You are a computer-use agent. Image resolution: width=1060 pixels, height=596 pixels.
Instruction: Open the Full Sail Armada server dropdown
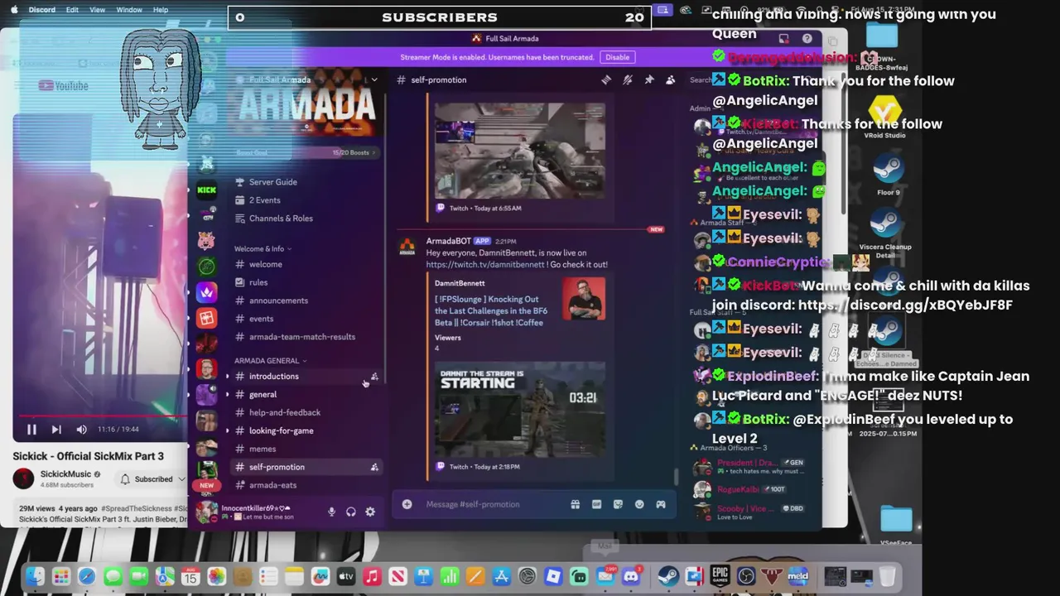pyautogui.click(x=373, y=79)
